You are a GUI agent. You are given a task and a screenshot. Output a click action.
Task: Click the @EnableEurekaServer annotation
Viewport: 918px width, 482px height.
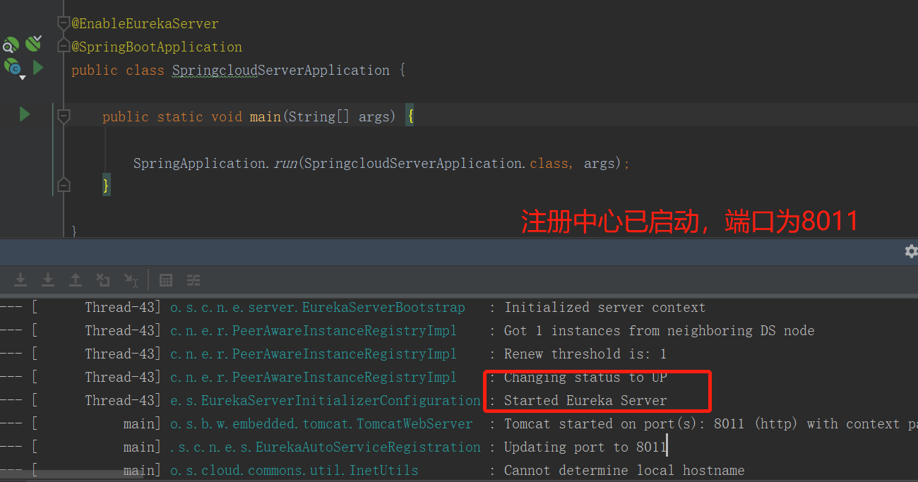(145, 23)
